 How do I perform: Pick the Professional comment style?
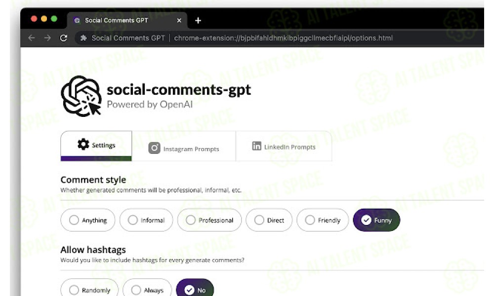(x=209, y=220)
